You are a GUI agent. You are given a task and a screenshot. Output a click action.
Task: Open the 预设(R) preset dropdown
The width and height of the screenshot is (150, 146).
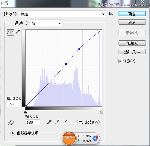coord(63,14)
